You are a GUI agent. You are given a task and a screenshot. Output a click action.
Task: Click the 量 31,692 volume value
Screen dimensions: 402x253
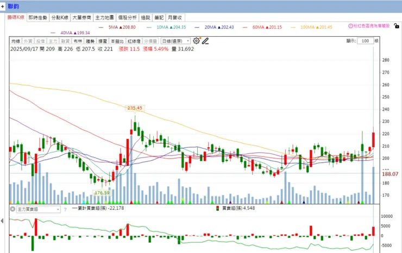(x=183, y=49)
